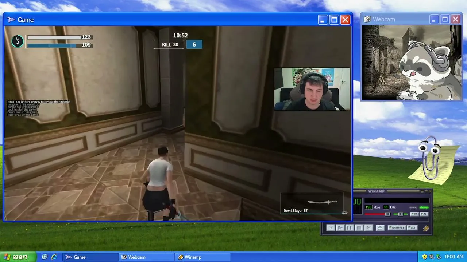Click the mono indicator in Winamp

point(413,207)
